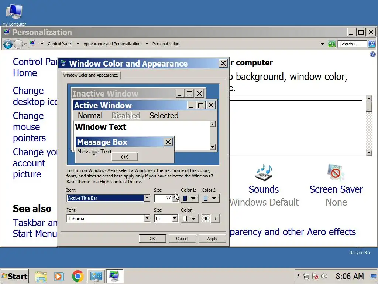Switch to Control Panel taskbar button
Viewport: 378px width, 284px height.
pos(96,276)
